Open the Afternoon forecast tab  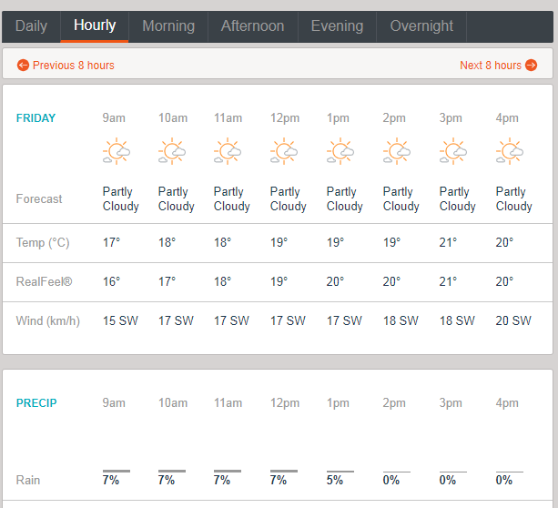click(x=252, y=25)
